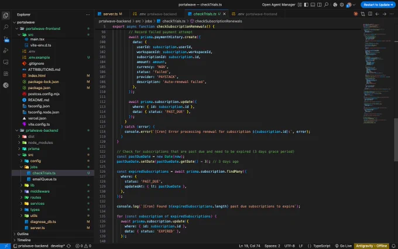398x249 pixels.
Task: Navigate forward with right arrow icon
Action: pyautogui.click(x=385, y=14)
